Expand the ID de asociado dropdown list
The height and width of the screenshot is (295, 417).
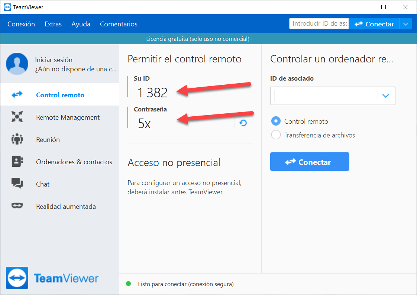pos(386,96)
